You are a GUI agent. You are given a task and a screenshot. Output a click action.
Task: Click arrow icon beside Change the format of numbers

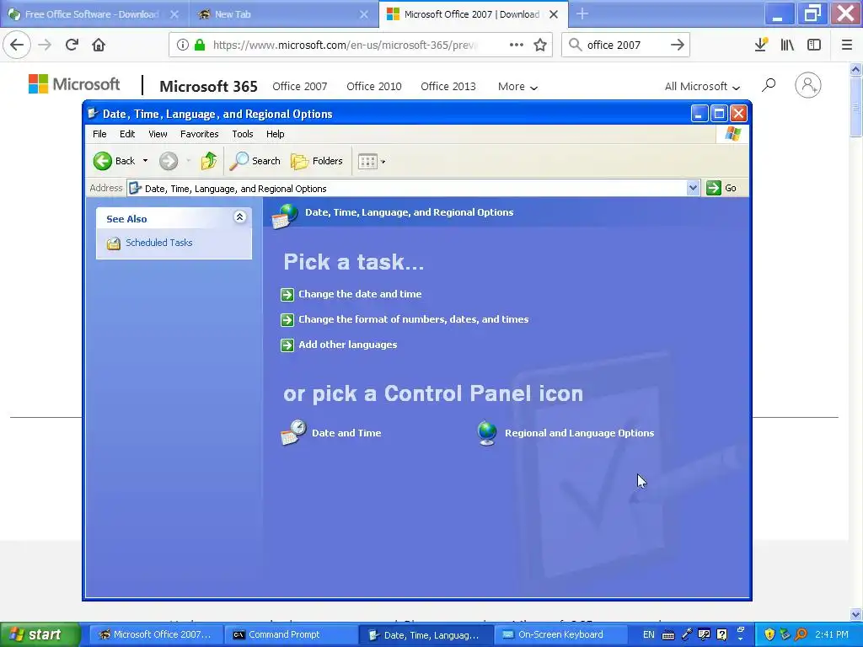(x=287, y=320)
